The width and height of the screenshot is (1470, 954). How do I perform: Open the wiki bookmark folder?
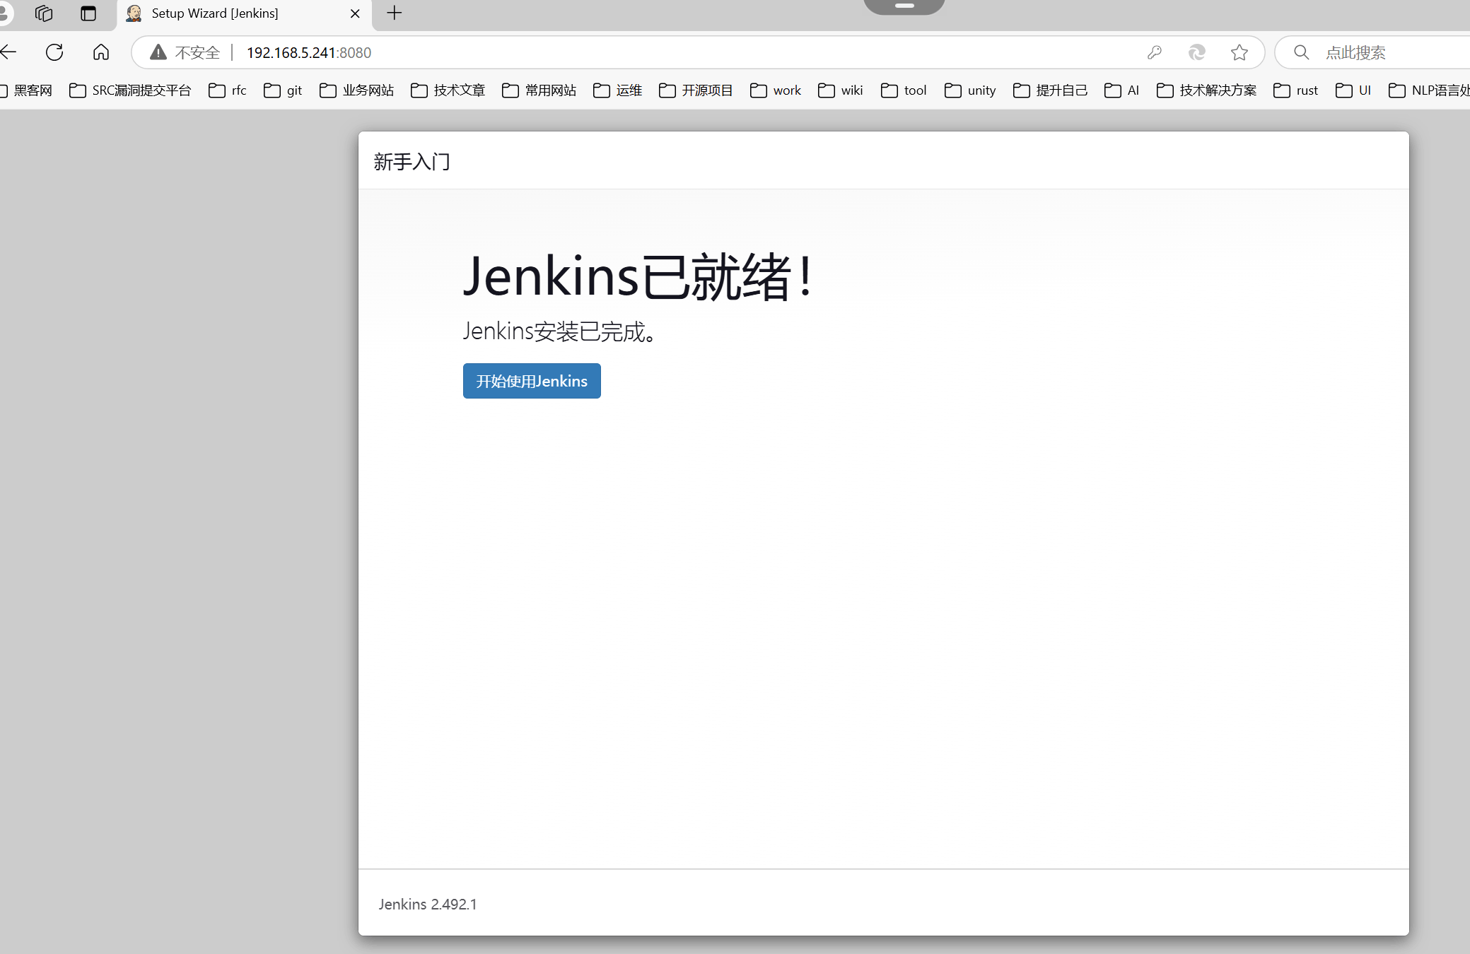841,90
